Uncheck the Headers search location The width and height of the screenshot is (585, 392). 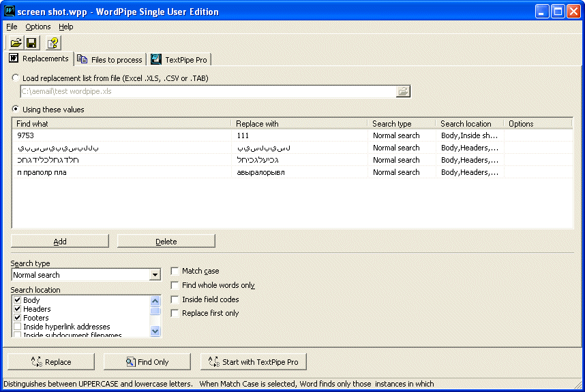(x=17, y=308)
